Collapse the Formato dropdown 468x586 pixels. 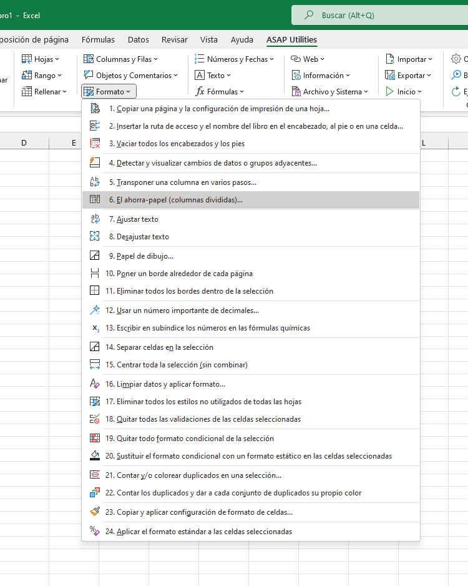[x=109, y=92]
